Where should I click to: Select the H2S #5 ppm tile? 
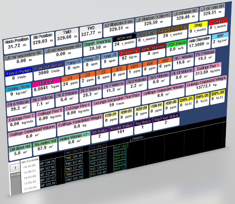[171, 106]
